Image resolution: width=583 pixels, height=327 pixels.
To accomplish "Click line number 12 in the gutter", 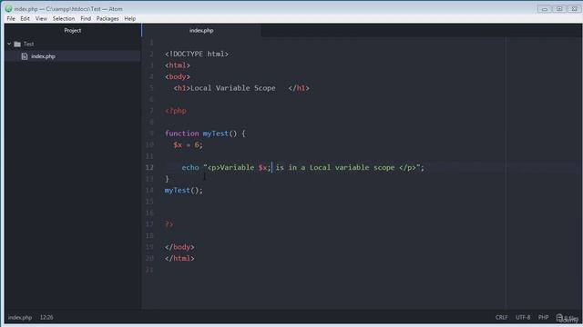I will [x=149, y=167].
